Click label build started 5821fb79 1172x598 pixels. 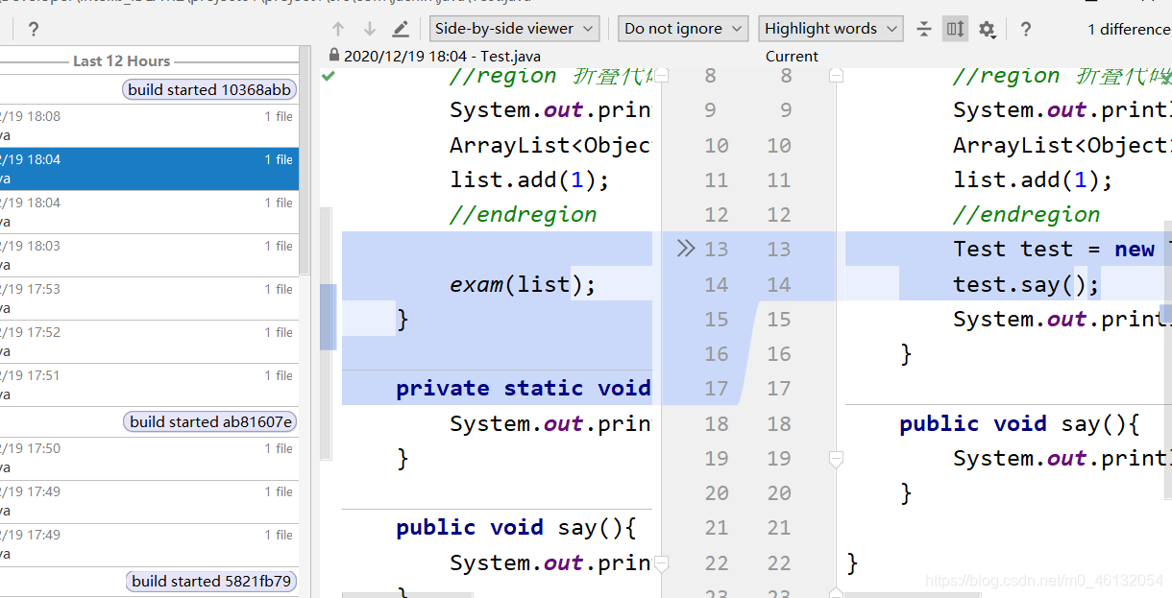pyautogui.click(x=212, y=581)
